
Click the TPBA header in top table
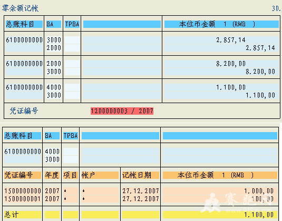pos(72,24)
